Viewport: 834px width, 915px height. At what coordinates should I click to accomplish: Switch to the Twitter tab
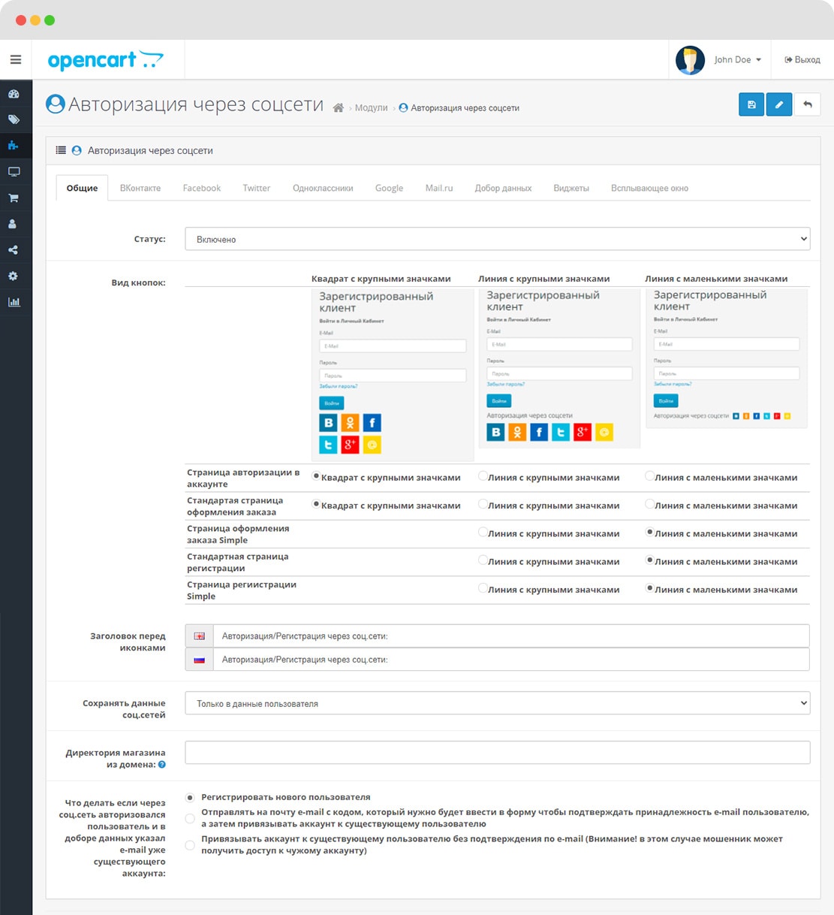256,188
